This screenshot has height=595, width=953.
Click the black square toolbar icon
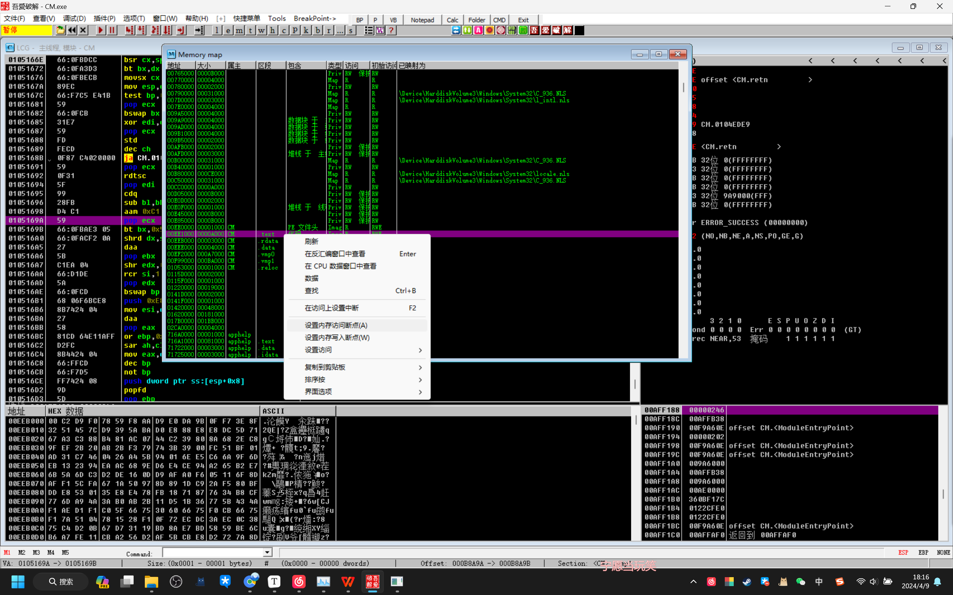[x=579, y=30]
